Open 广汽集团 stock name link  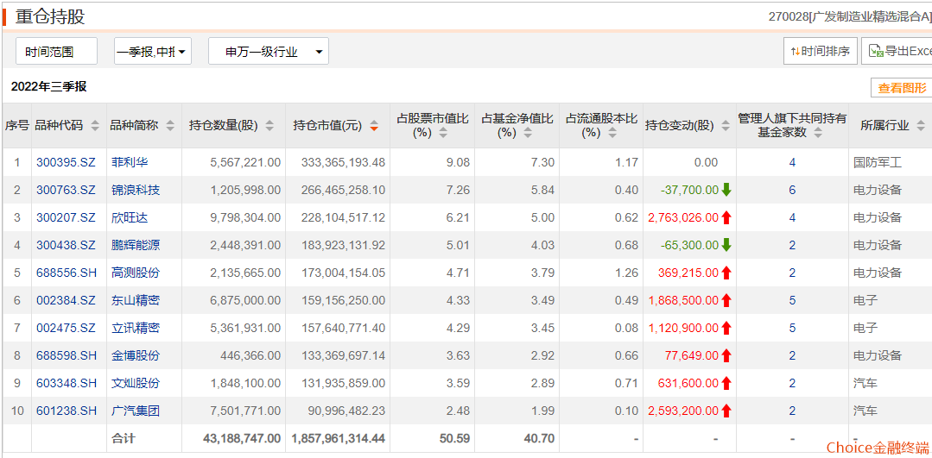(x=136, y=411)
